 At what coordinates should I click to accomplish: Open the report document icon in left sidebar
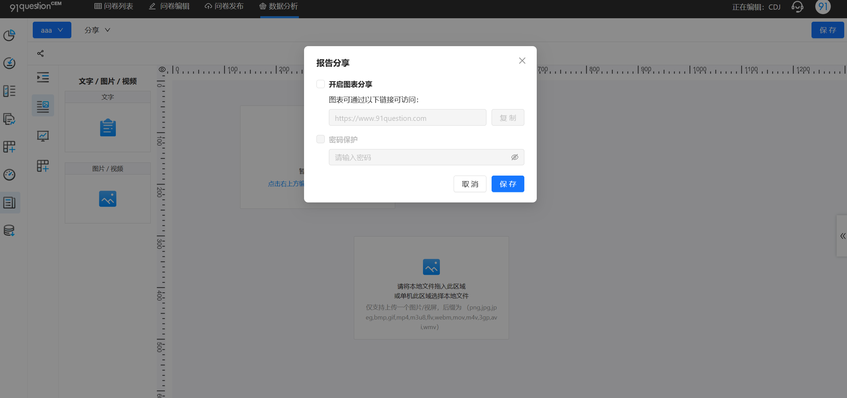tap(9, 202)
